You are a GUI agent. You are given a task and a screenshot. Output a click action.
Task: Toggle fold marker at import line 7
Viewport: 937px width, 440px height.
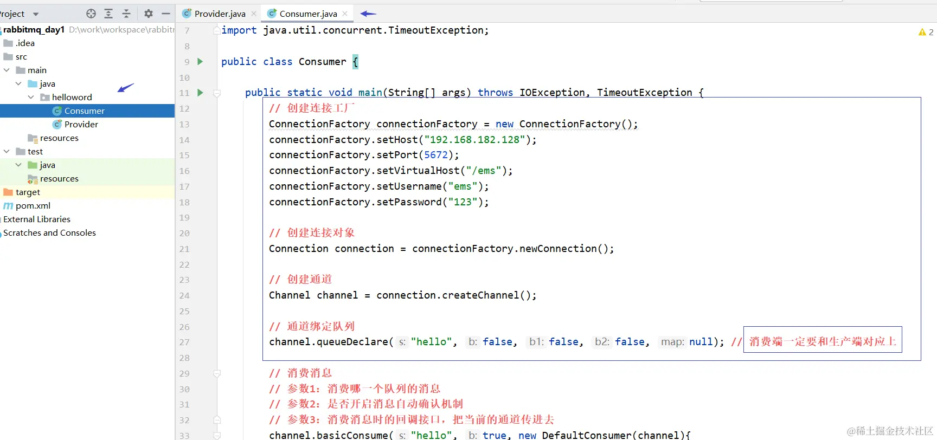(217, 30)
